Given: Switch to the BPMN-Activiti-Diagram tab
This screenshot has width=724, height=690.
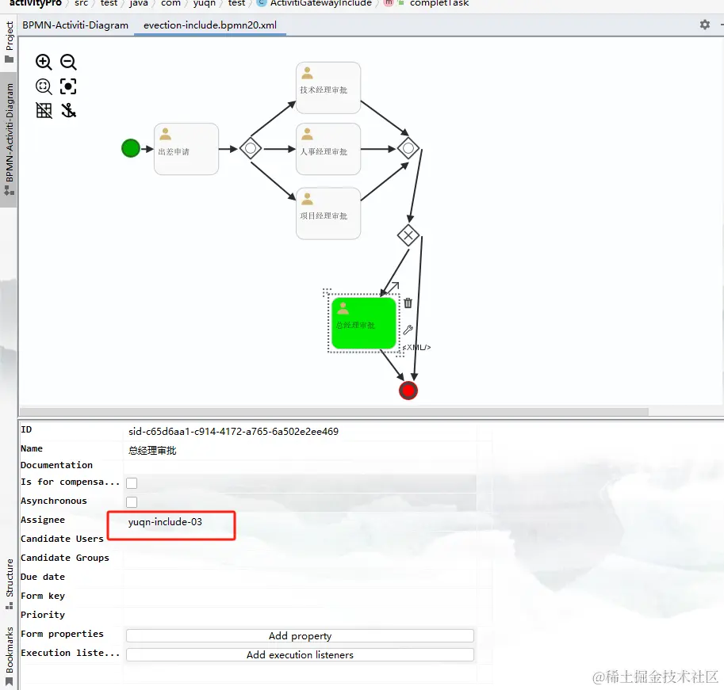Looking at the screenshot, I should (x=75, y=25).
